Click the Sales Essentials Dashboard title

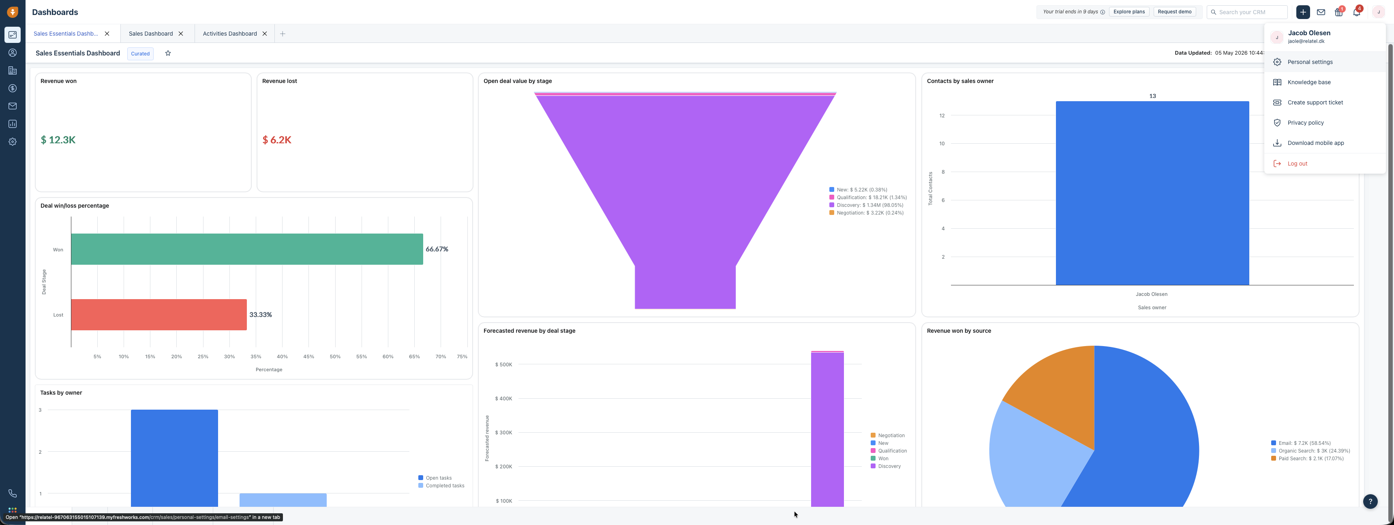tap(78, 53)
